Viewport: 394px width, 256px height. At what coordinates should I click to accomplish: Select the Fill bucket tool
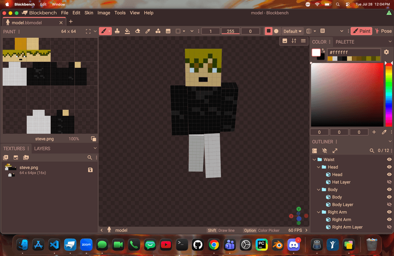pyautogui.click(x=128, y=31)
